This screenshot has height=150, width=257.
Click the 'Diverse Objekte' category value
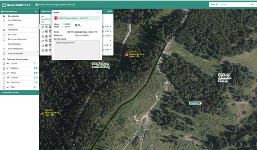[82, 35]
